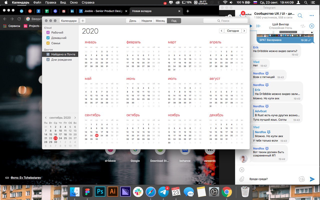Toggle the Дни рождения calendar checkbox
This screenshot has width=320, height=200.
(48, 59)
